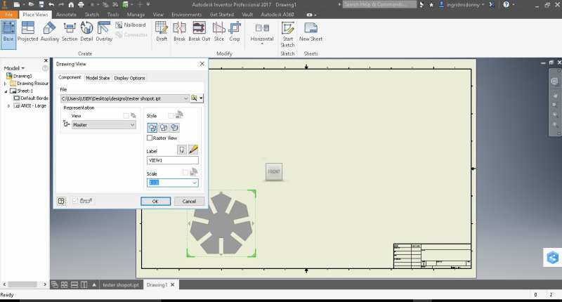Open the File menu
562x302 pixels.
[x=8, y=15]
